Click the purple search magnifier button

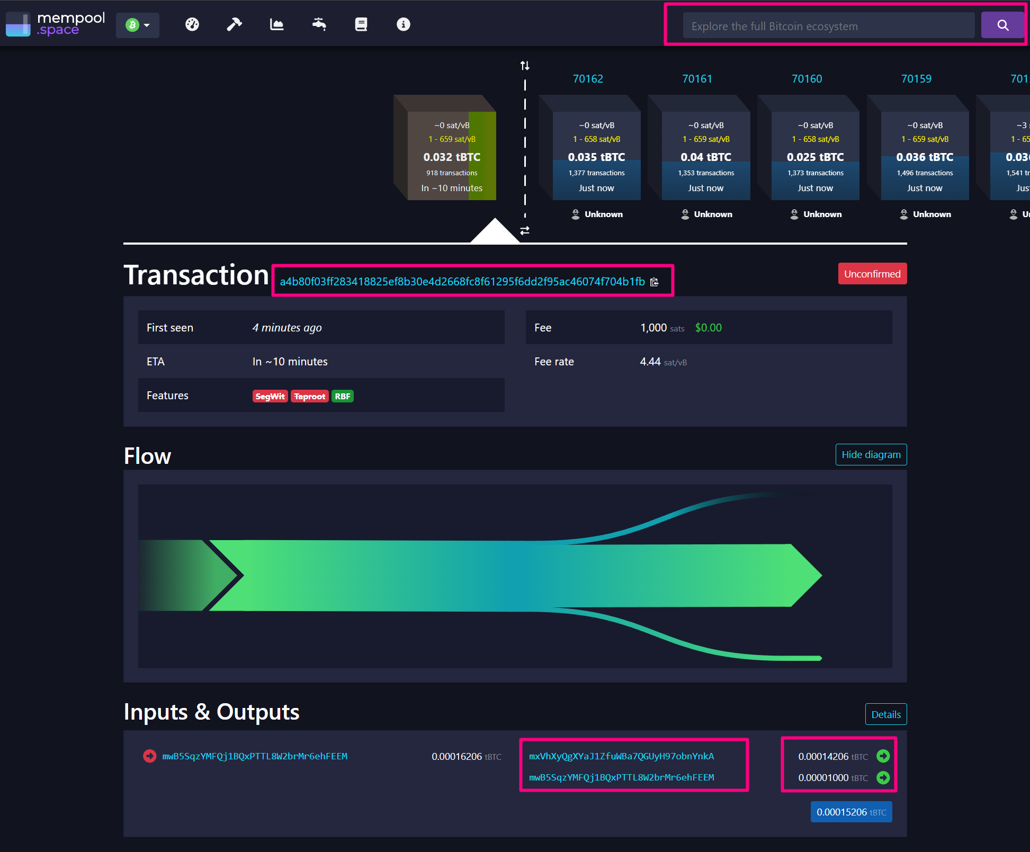[1002, 25]
